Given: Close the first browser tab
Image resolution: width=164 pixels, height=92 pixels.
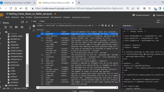Looking at the screenshot, I should coord(34,3).
